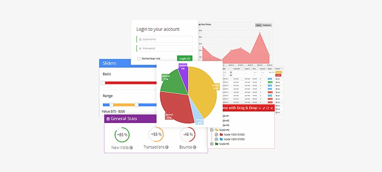This screenshot has width=382, height=172.
Task: Expand the Node #5 tree expander
Action: pos(211,144)
